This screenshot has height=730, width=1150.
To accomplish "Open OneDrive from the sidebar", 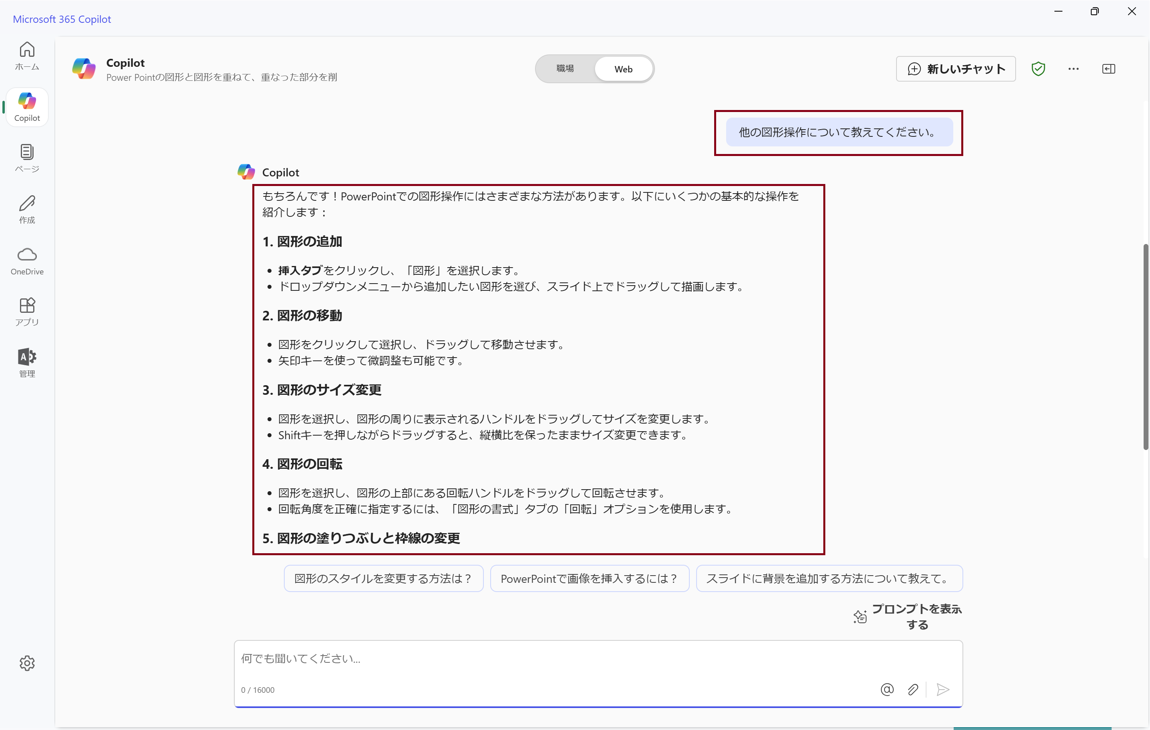I will tap(27, 261).
